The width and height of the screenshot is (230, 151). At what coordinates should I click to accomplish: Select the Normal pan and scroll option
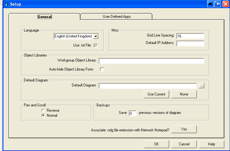click(43, 115)
